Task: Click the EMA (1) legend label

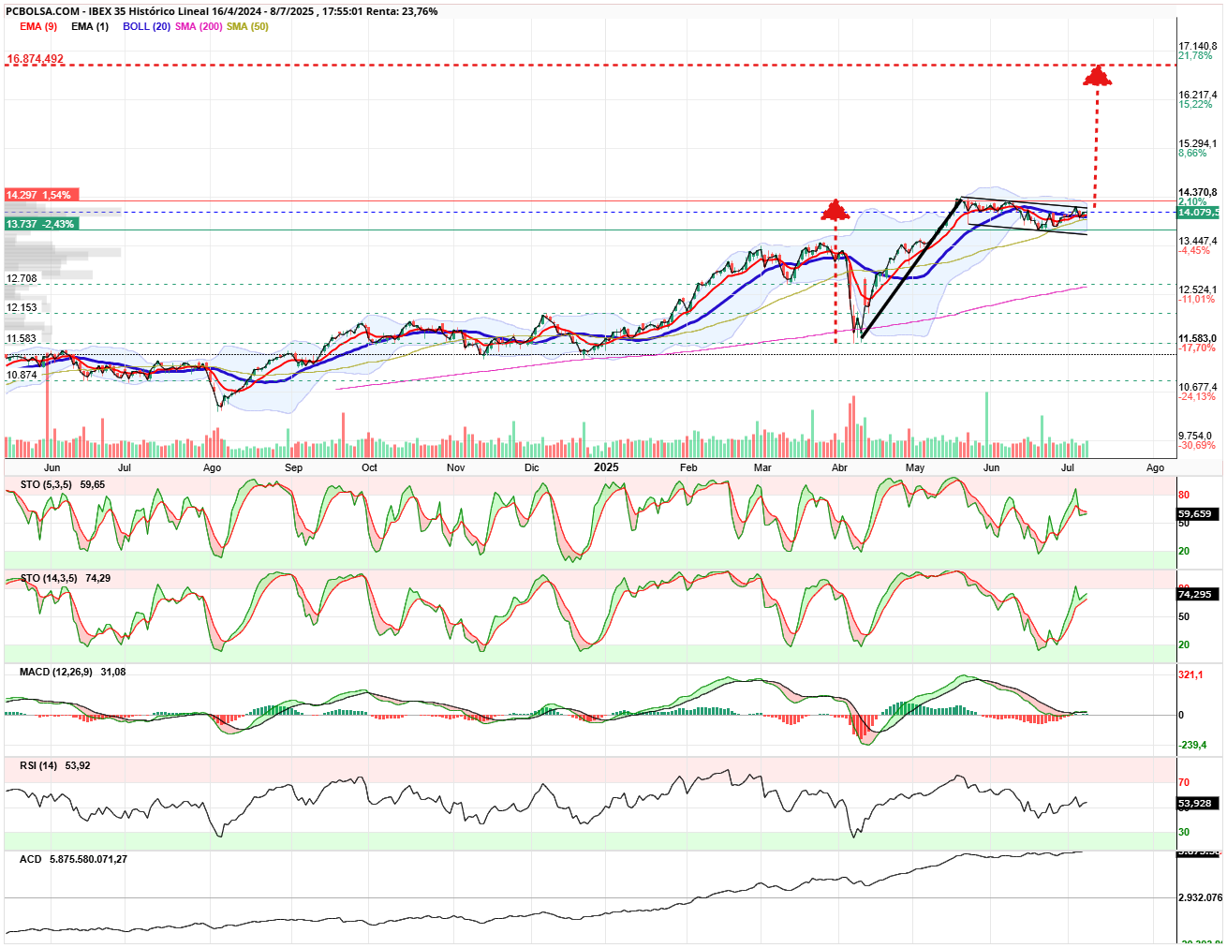Action: point(90,26)
